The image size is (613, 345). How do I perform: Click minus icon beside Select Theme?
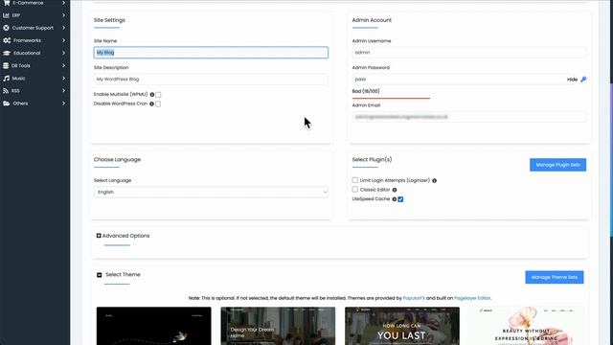click(x=100, y=275)
